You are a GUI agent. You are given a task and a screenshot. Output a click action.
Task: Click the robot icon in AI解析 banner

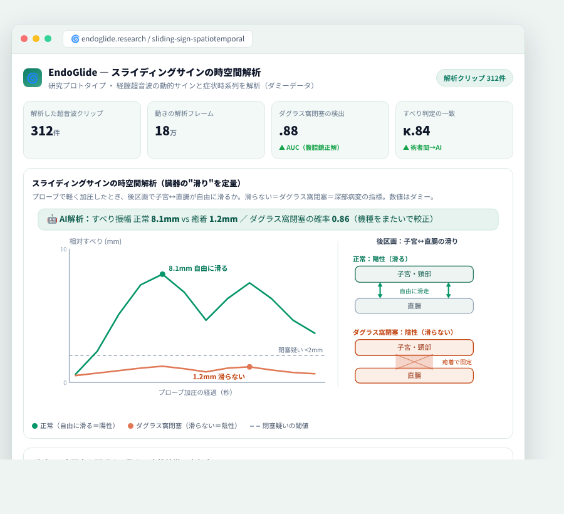[52, 219]
